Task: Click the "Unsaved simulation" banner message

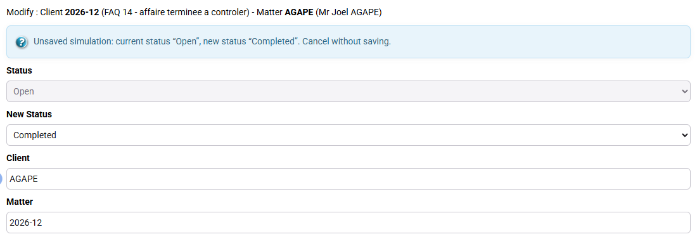Action: coord(212,42)
